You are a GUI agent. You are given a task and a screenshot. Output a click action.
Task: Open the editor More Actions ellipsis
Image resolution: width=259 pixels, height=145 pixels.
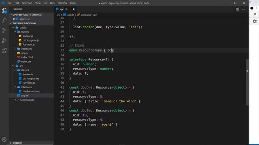(244, 9)
